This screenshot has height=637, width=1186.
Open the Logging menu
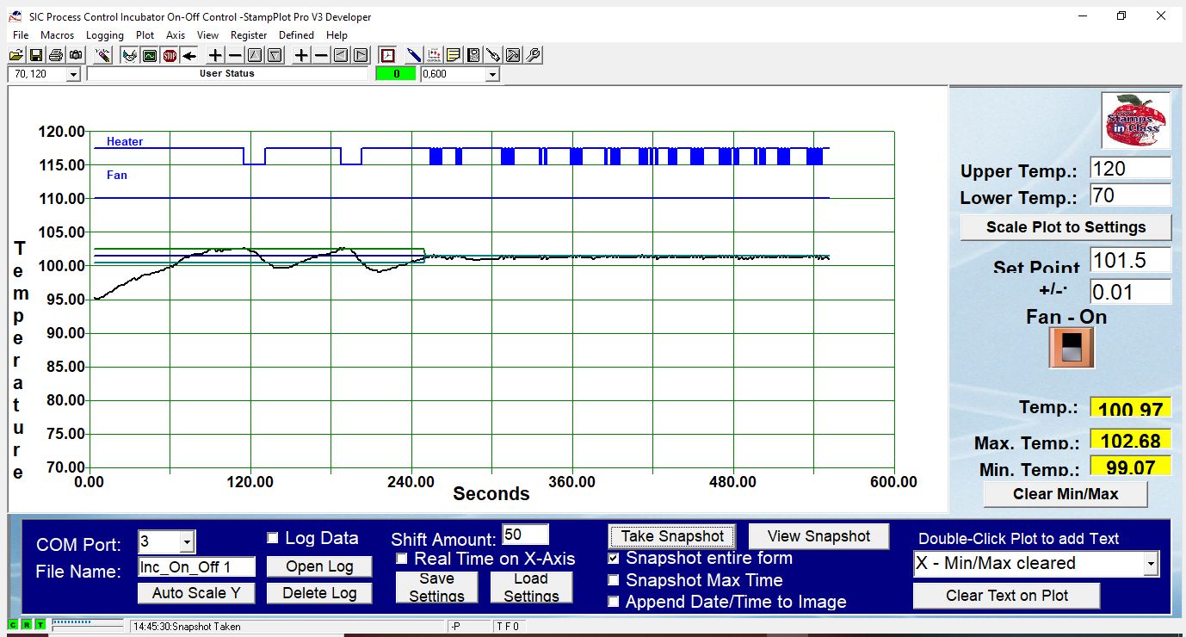[105, 35]
